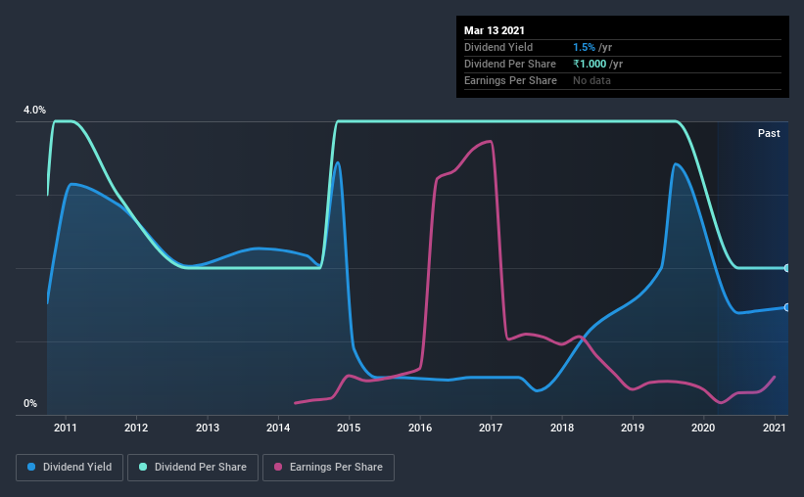Click the No data earnings value
Screen dimensions: 804x497
pyautogui.click(x=591, y=80)
